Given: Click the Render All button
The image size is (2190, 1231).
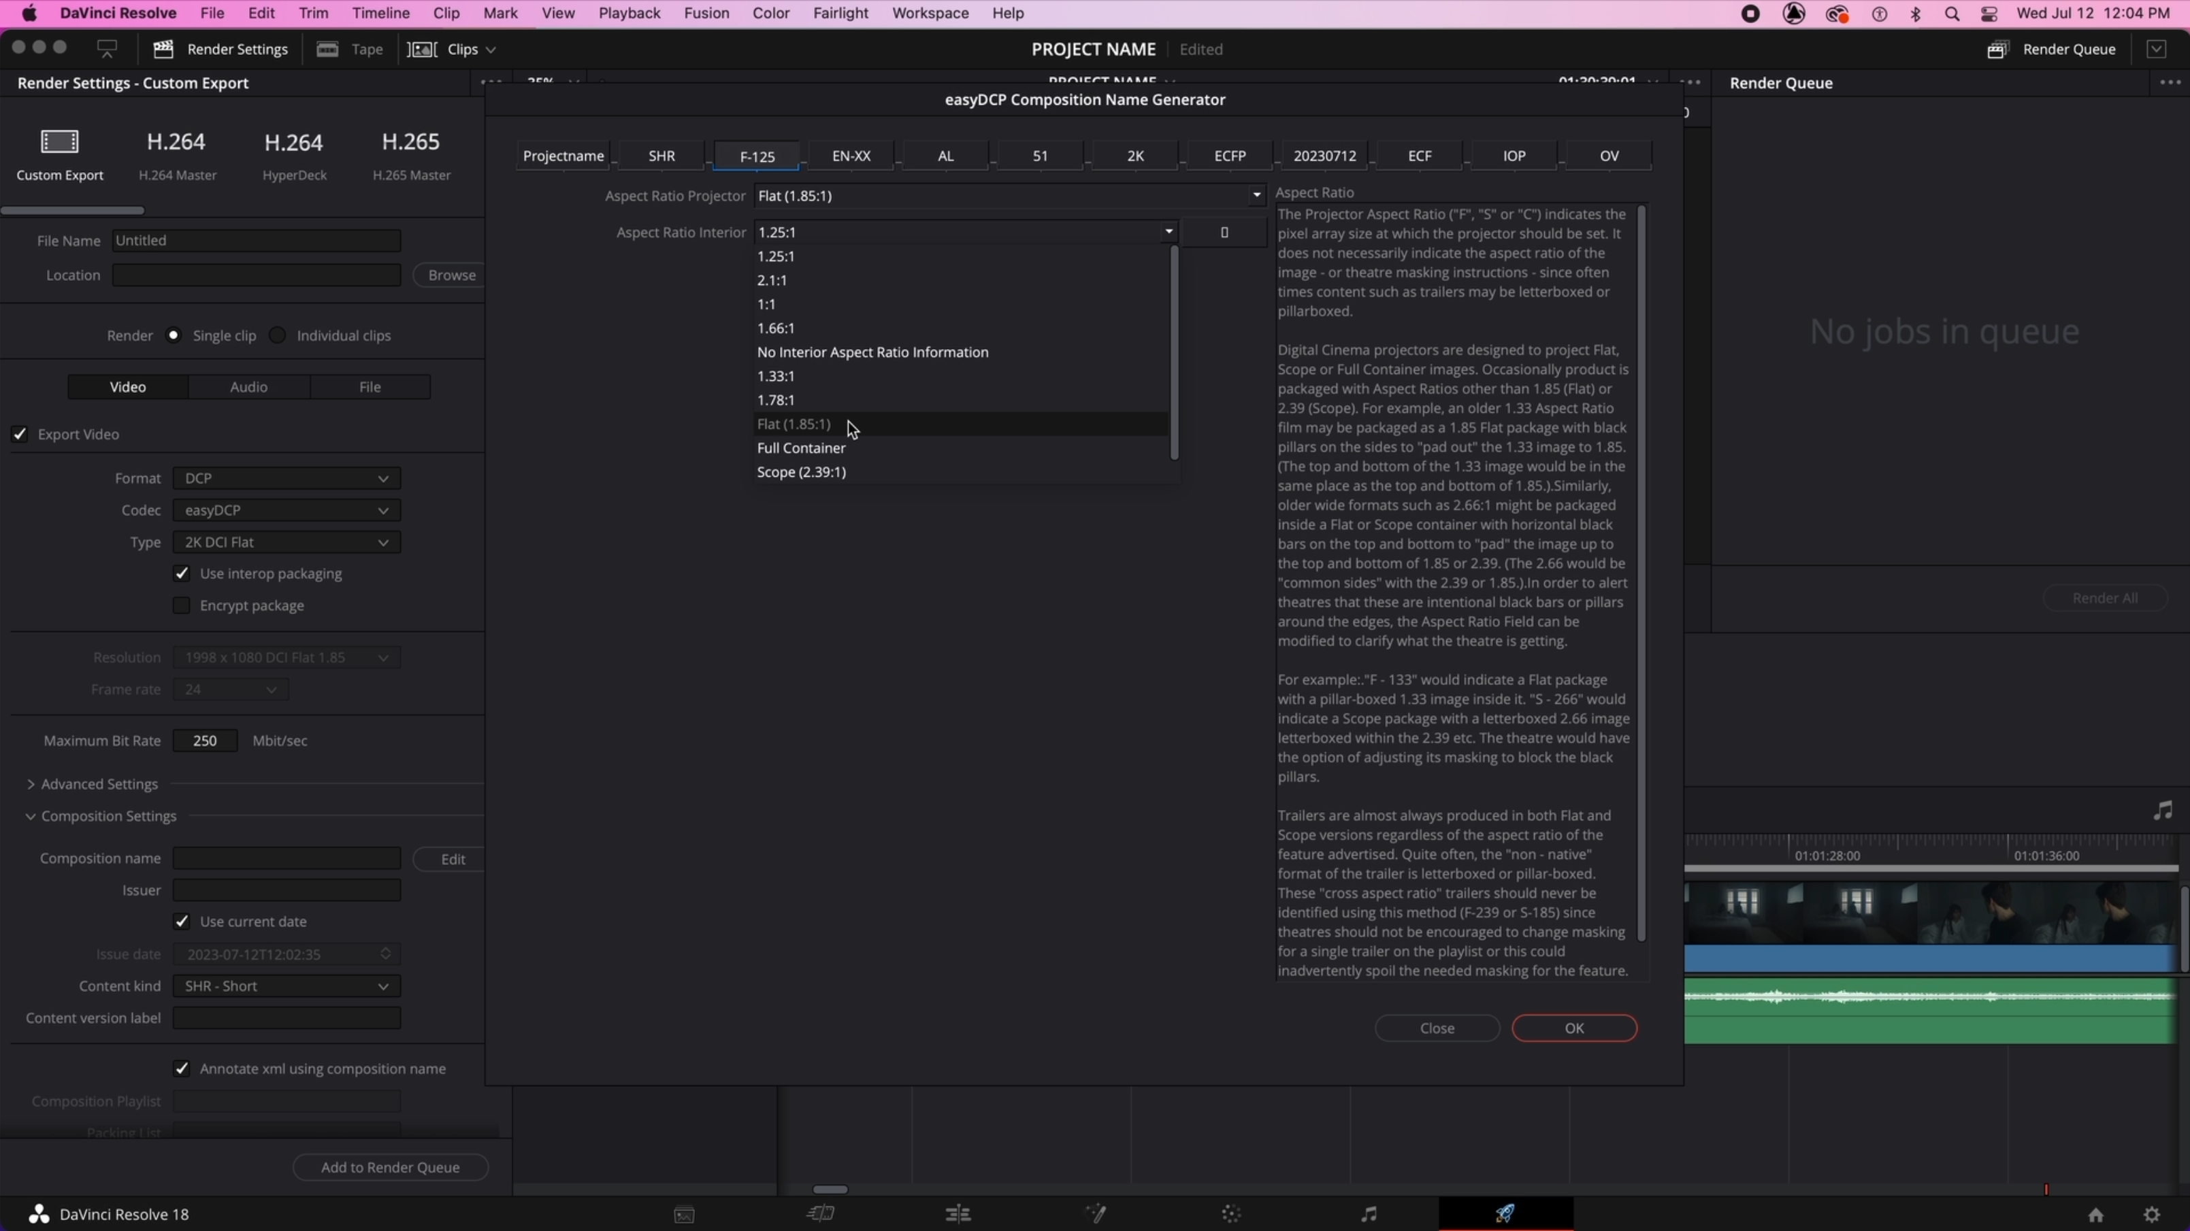Looking at the screenshot, I should point(2105,598).
